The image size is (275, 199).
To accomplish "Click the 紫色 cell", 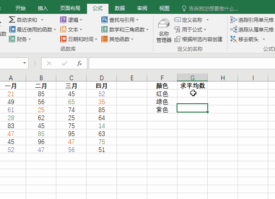I will 162,110.
